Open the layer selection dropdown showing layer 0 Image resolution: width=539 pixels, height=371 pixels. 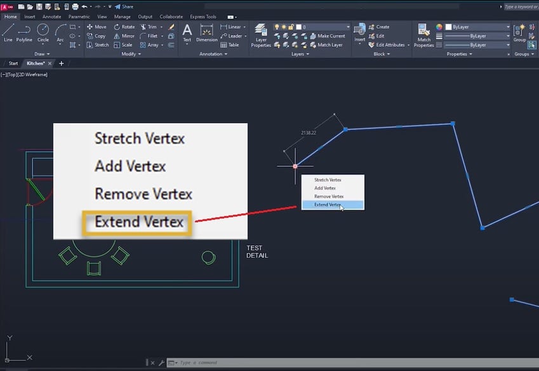[x=349, y=26]
